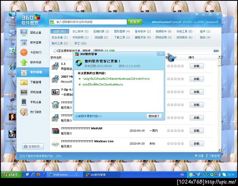Select 安全杀毒 (1) category
This screenshot has height=186, width=238.
[59, 37]
